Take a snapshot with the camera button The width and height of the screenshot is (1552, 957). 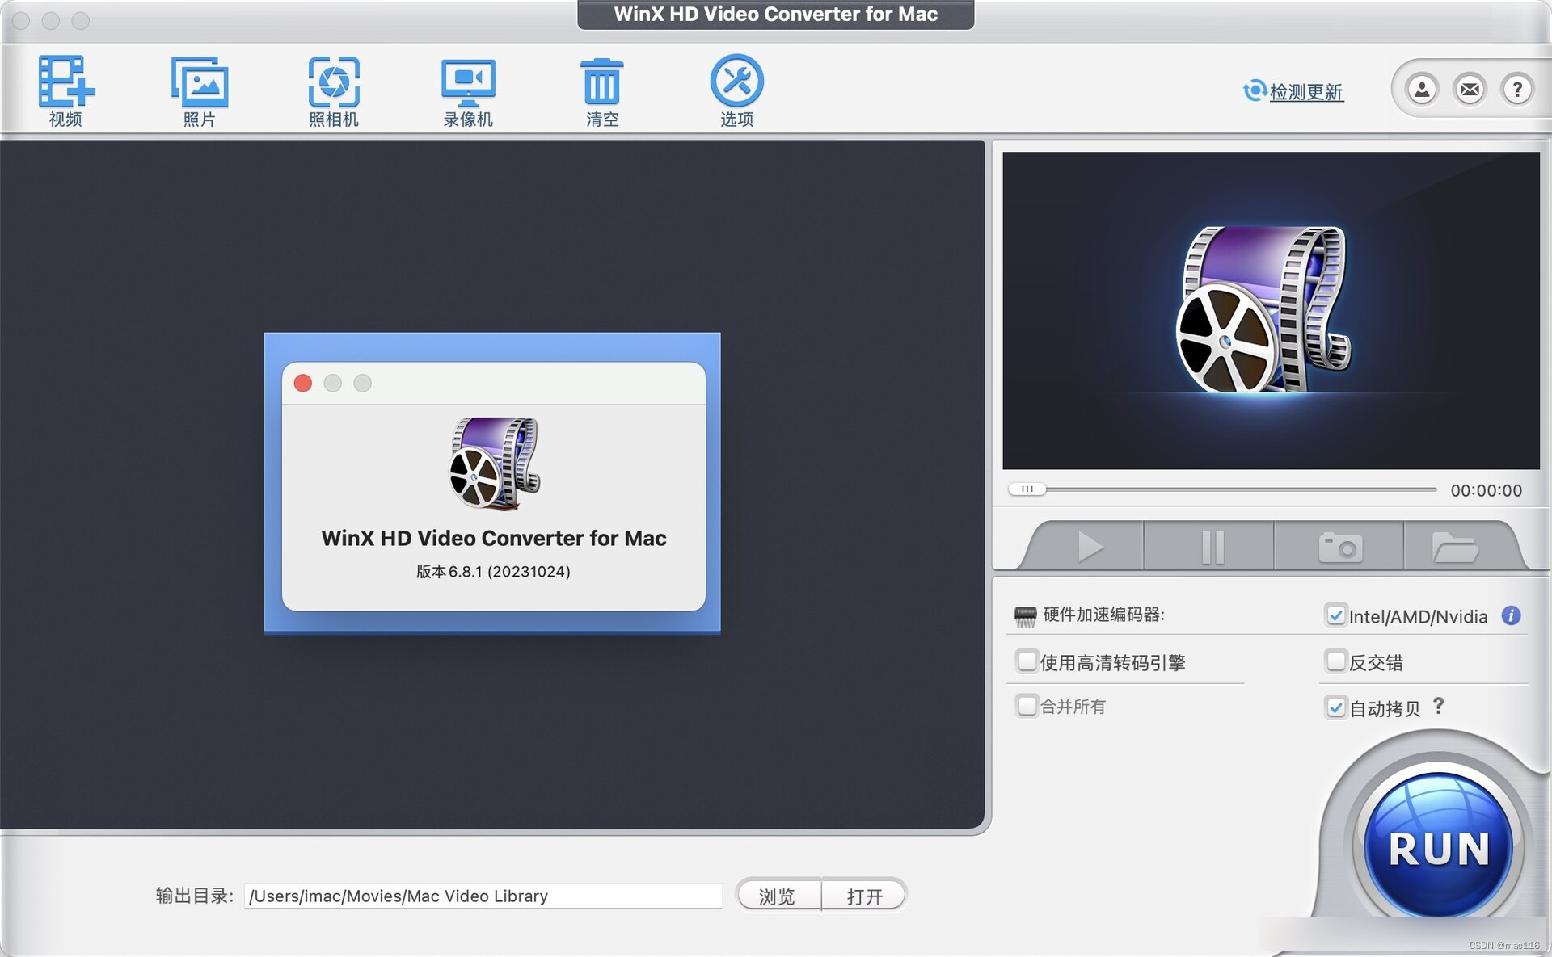(1340, 547)
